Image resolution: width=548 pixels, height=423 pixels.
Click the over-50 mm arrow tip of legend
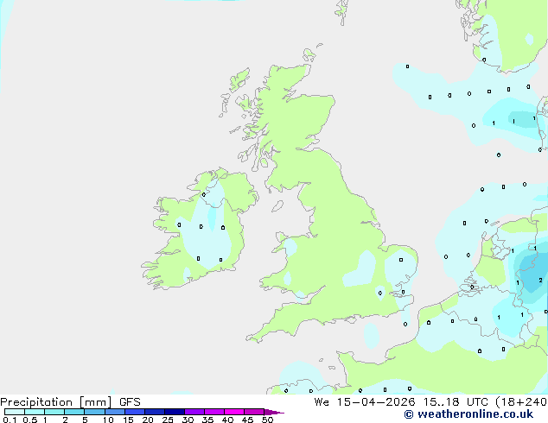click(274, 412)
